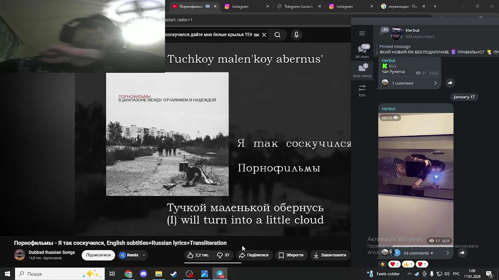Image resolution: width=499 pixels, height=280 pixels.
Task: Open the Dubbed Russian Songs channel name
Action: point(51,252)
